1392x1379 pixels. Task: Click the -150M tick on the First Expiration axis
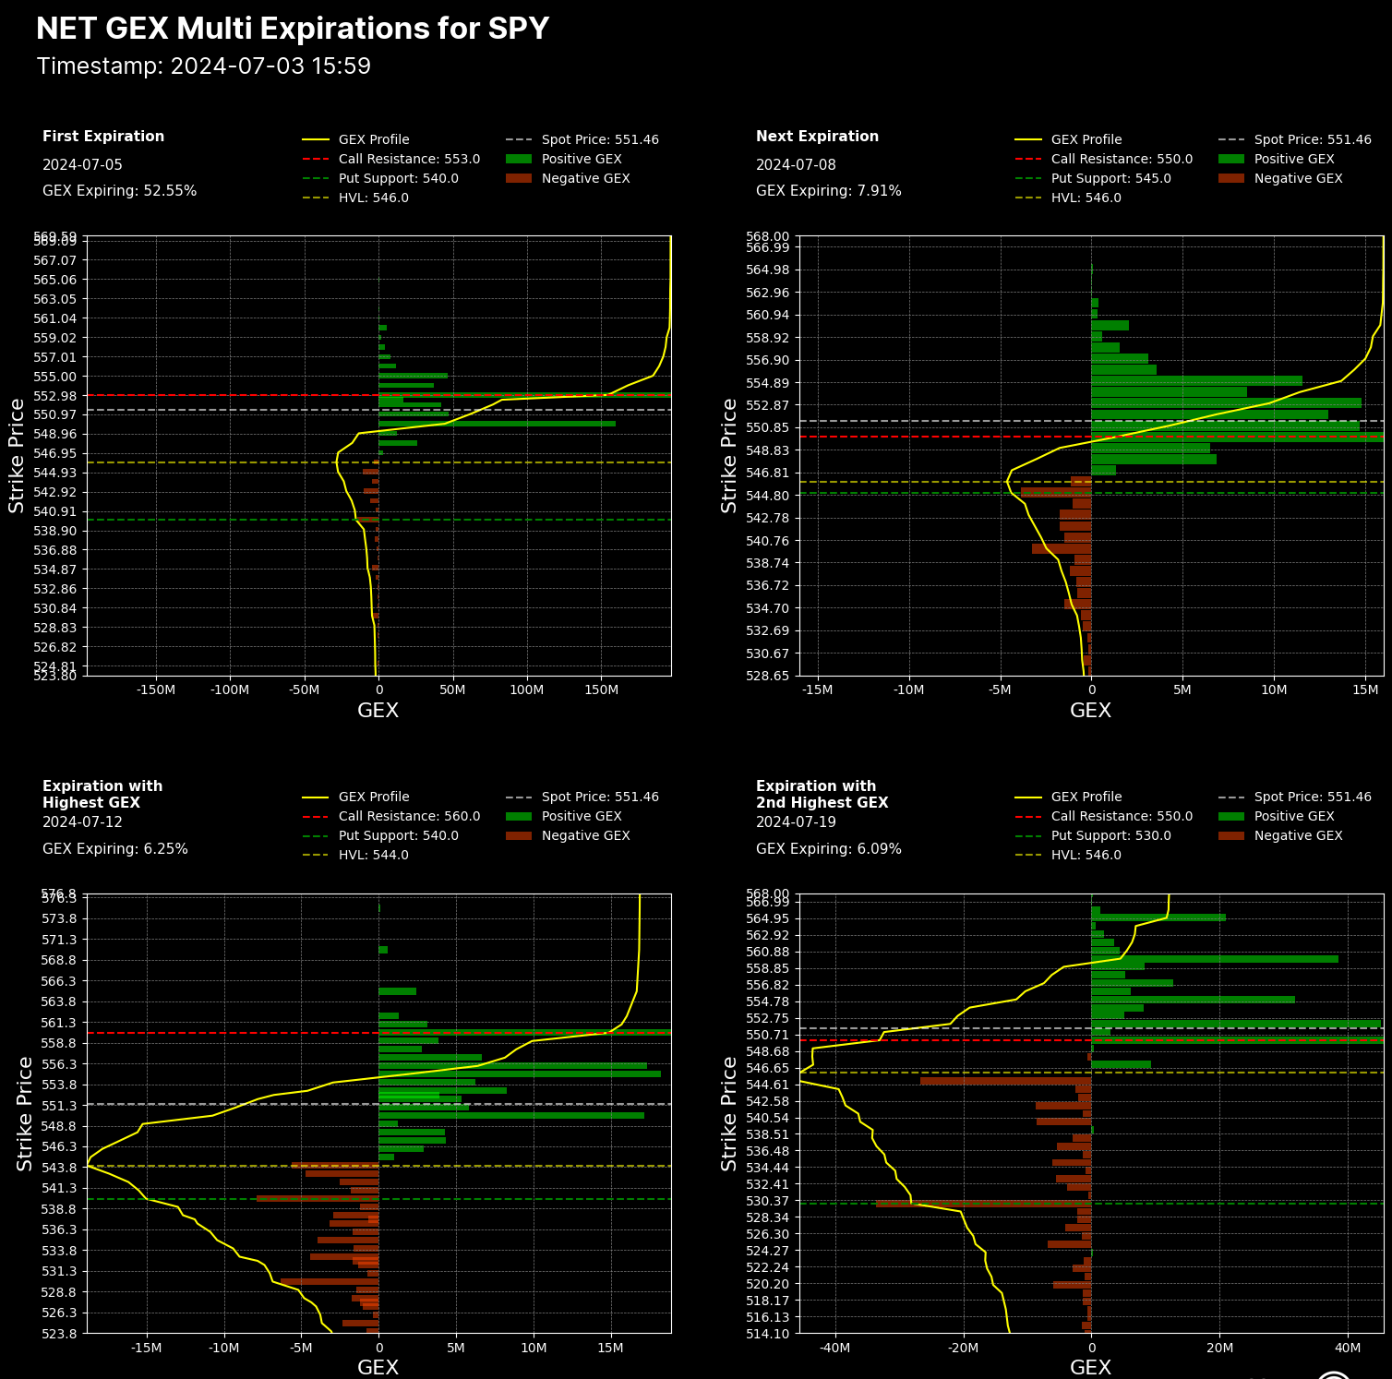point(156,690)
